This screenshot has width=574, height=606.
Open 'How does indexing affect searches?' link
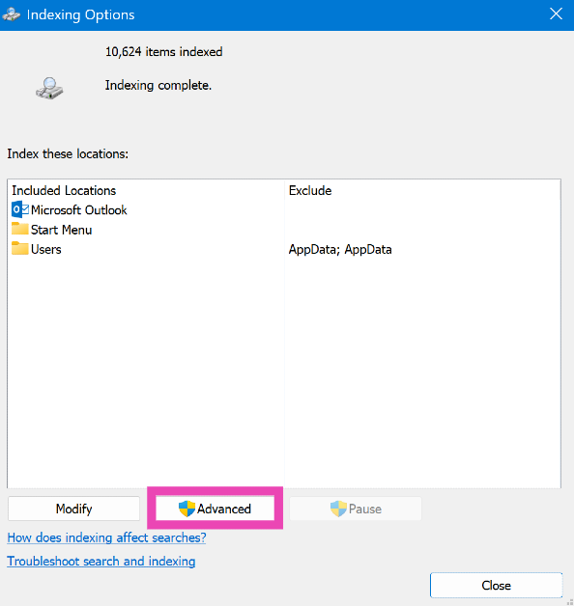[x=106, y=537]
